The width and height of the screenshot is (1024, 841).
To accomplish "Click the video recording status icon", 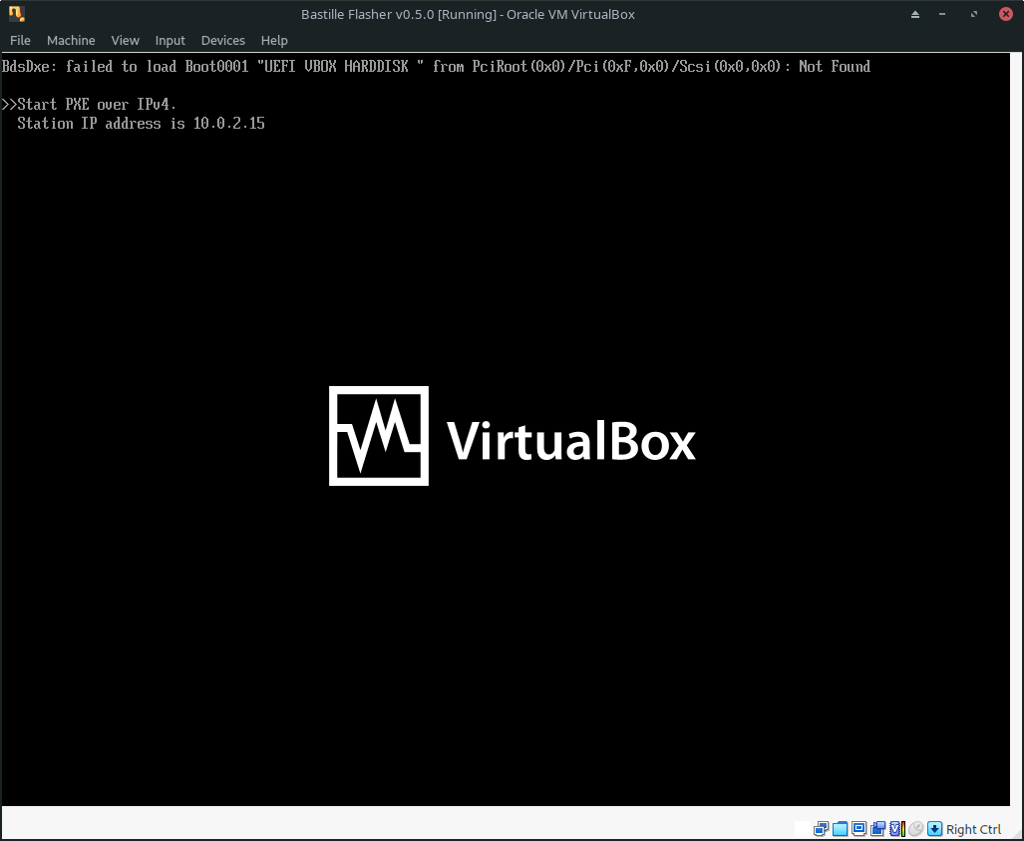I will [x=877, y=829].
